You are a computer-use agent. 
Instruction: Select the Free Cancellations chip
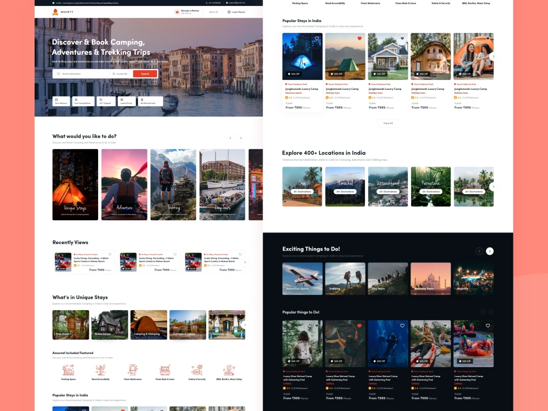[x=83, y=101]
